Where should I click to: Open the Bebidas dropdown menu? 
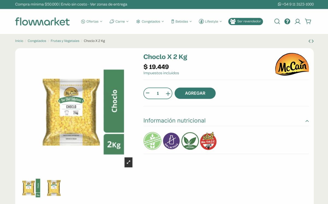click(181, 22)
